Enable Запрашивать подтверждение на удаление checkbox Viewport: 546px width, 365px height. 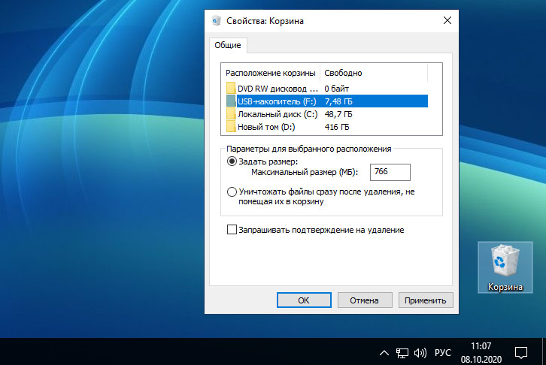point(232,230)
